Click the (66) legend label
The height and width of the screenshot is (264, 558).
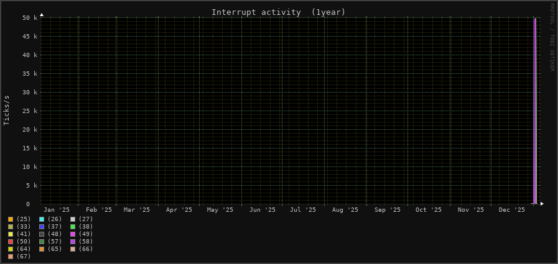tap(85, 249)
